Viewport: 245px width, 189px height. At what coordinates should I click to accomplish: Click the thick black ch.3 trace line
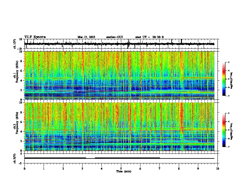[119, 158]
